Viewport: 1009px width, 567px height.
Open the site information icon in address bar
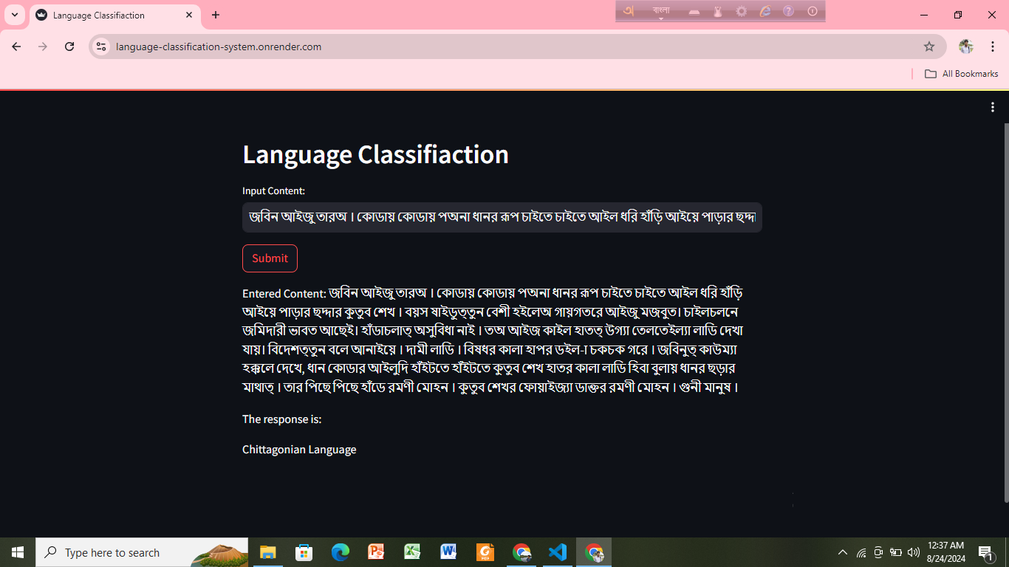[100, 46]
